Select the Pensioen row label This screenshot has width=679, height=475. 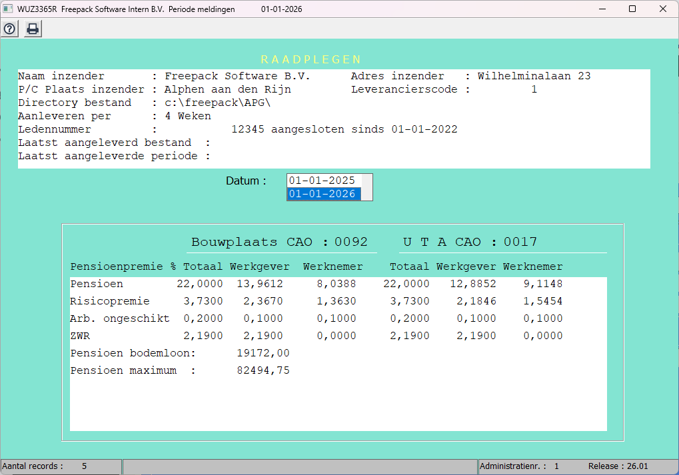tap(97, 284)
